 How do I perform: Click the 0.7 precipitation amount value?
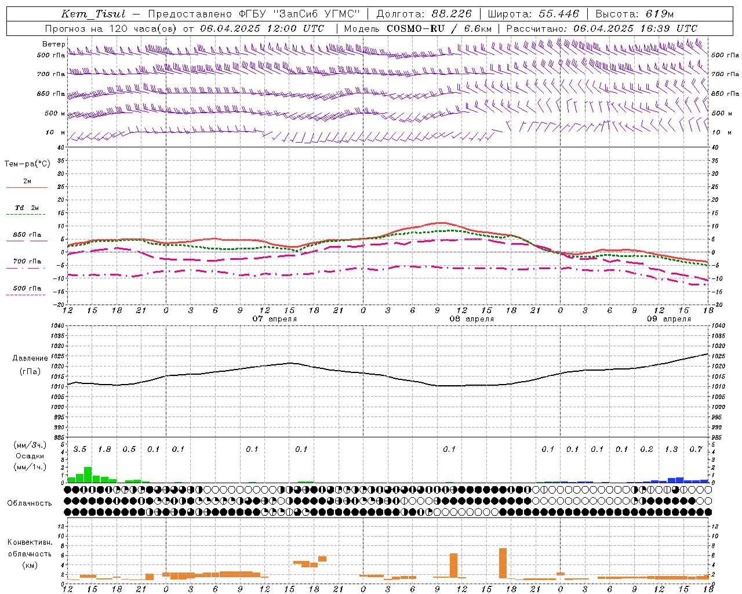(696, 450)
